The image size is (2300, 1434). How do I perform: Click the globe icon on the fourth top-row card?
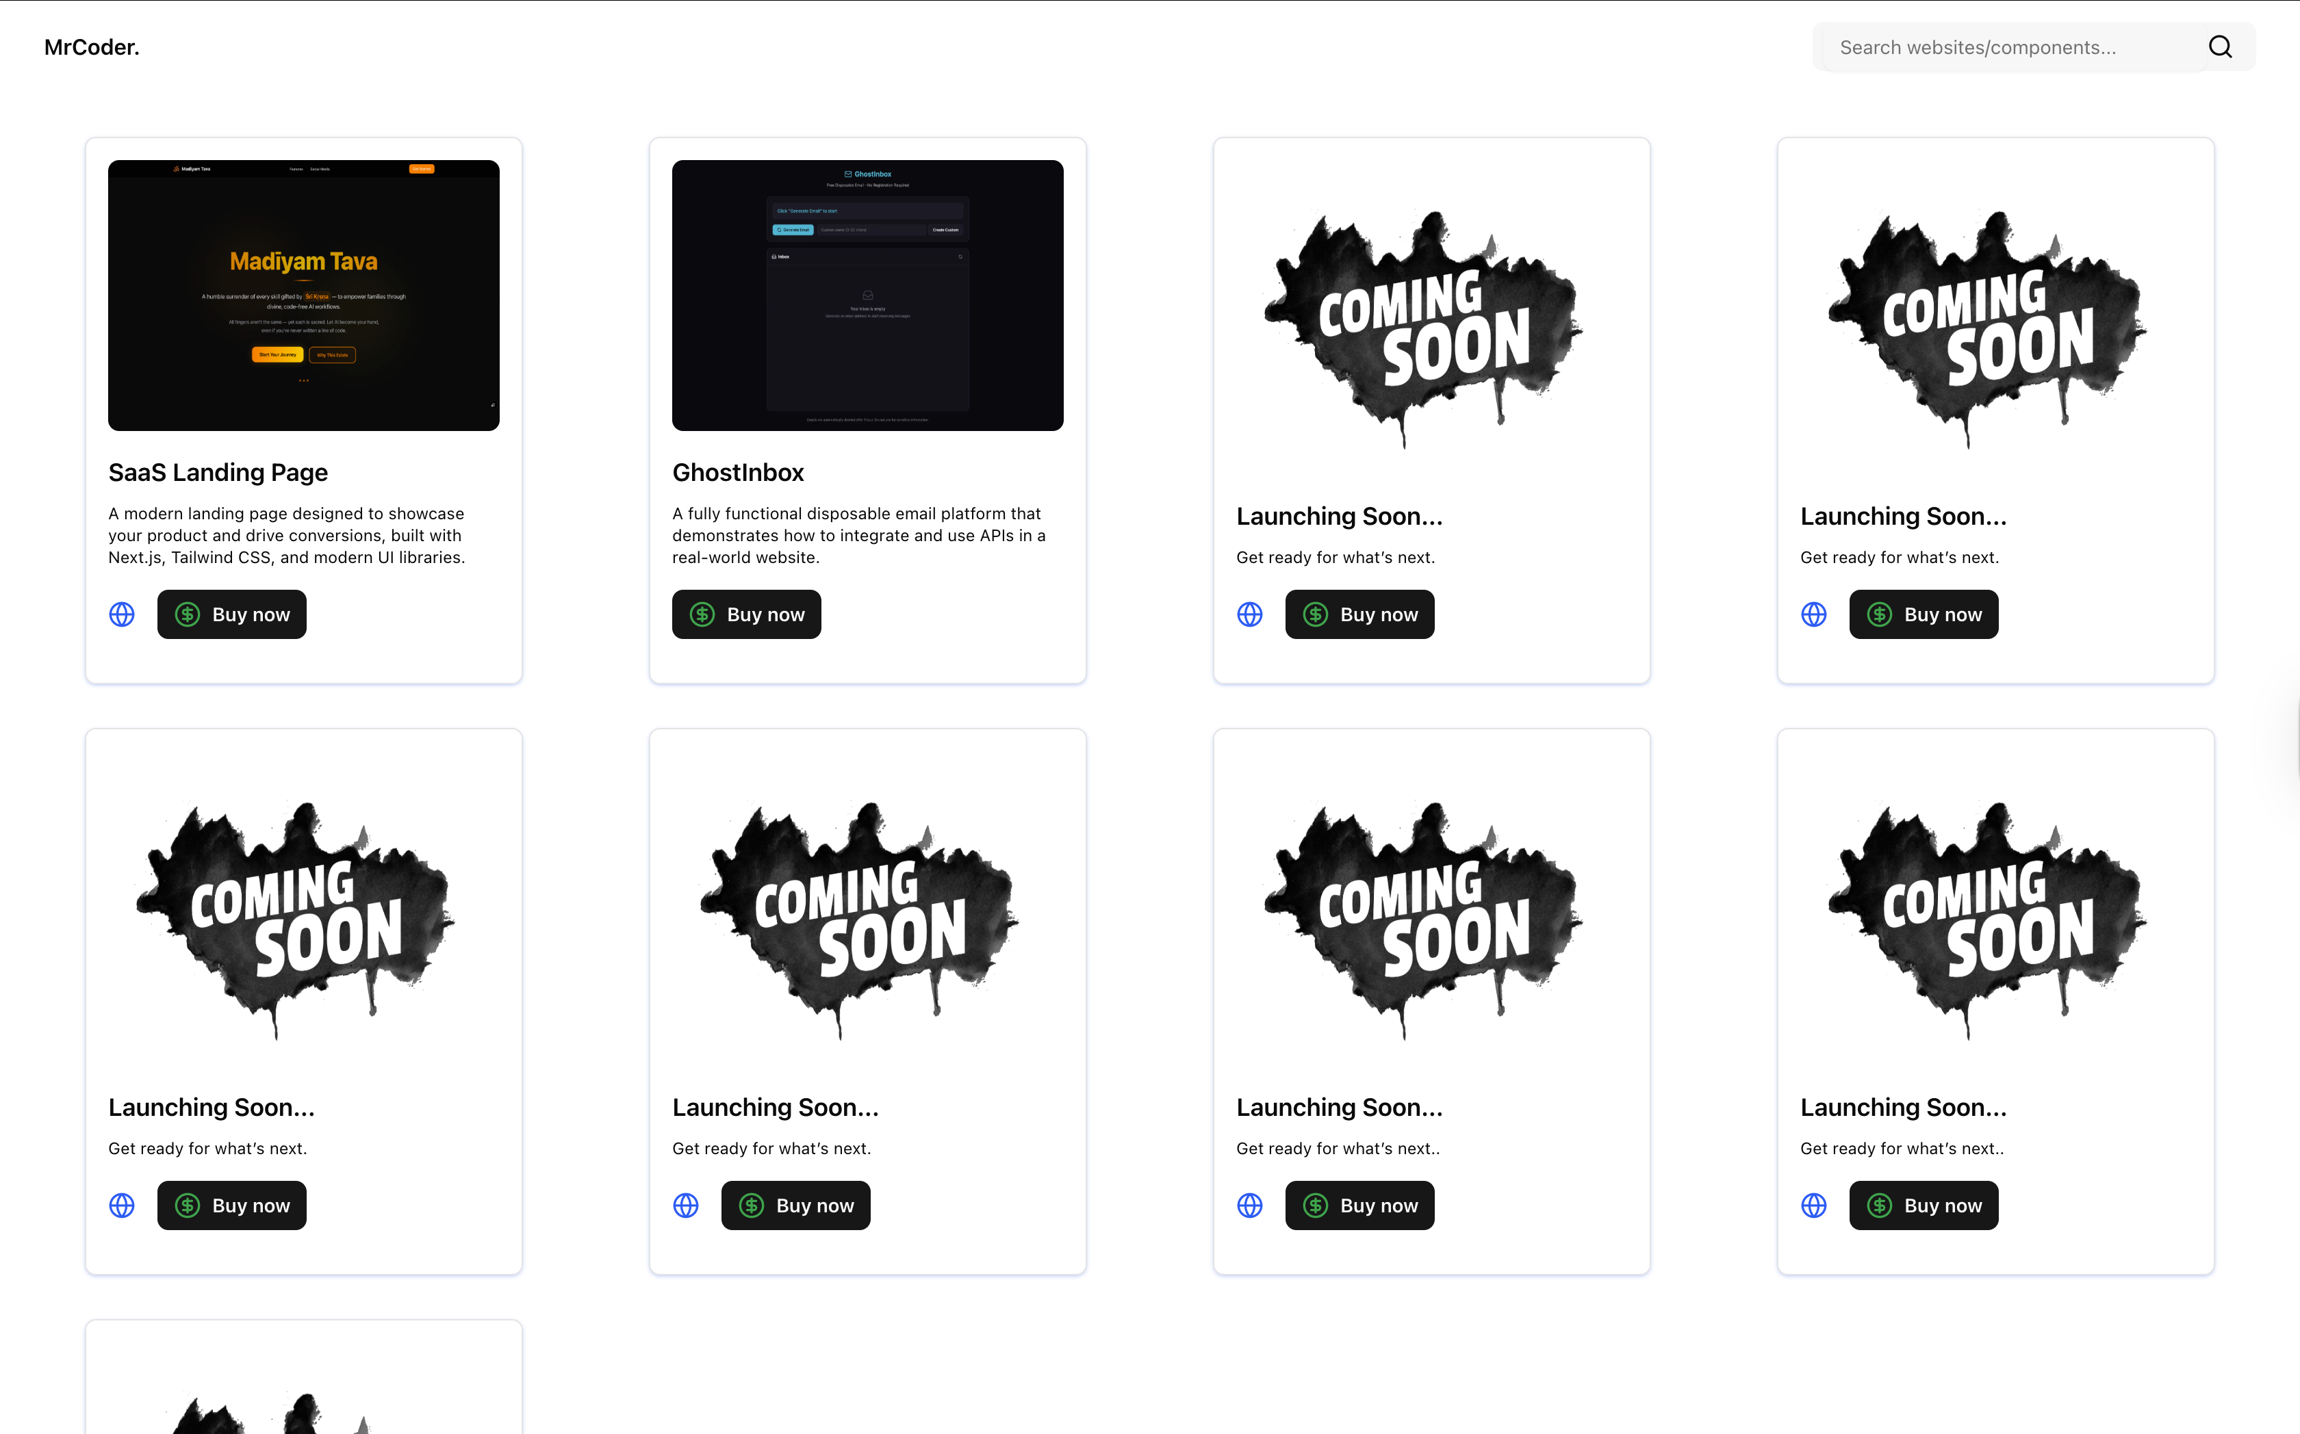1813,614
